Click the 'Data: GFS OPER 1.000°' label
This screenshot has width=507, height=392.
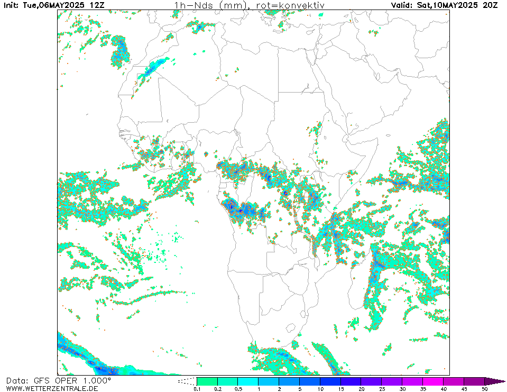tap(58, 381)
